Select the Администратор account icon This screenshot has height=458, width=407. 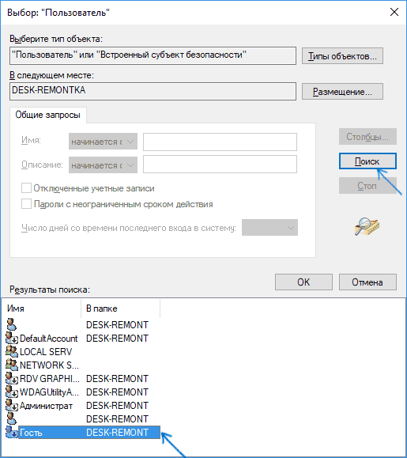(12, 406)
